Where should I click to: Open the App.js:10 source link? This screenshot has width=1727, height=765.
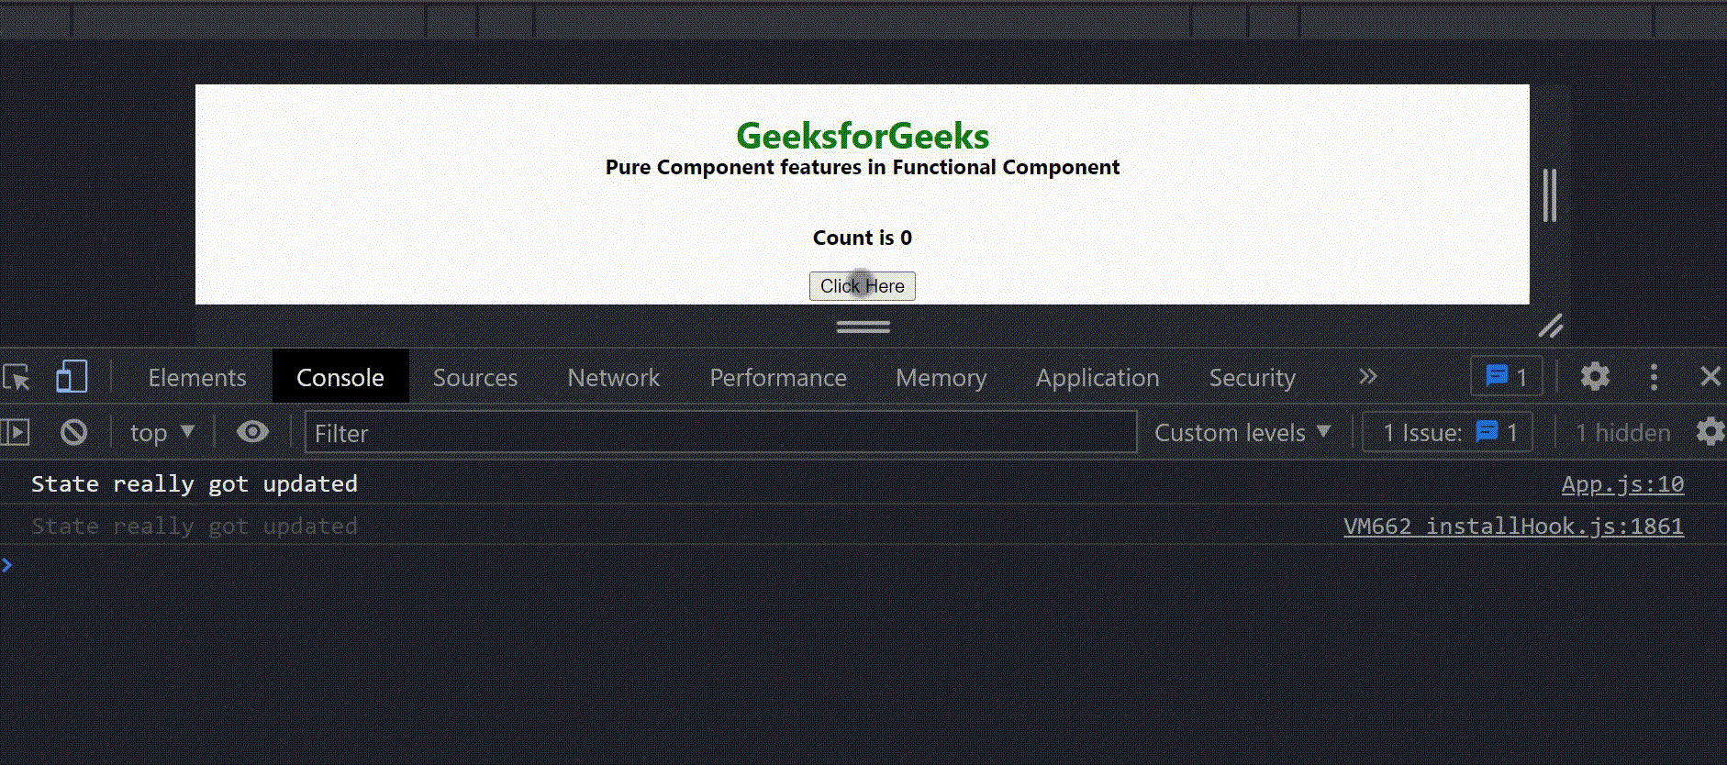1621,484
